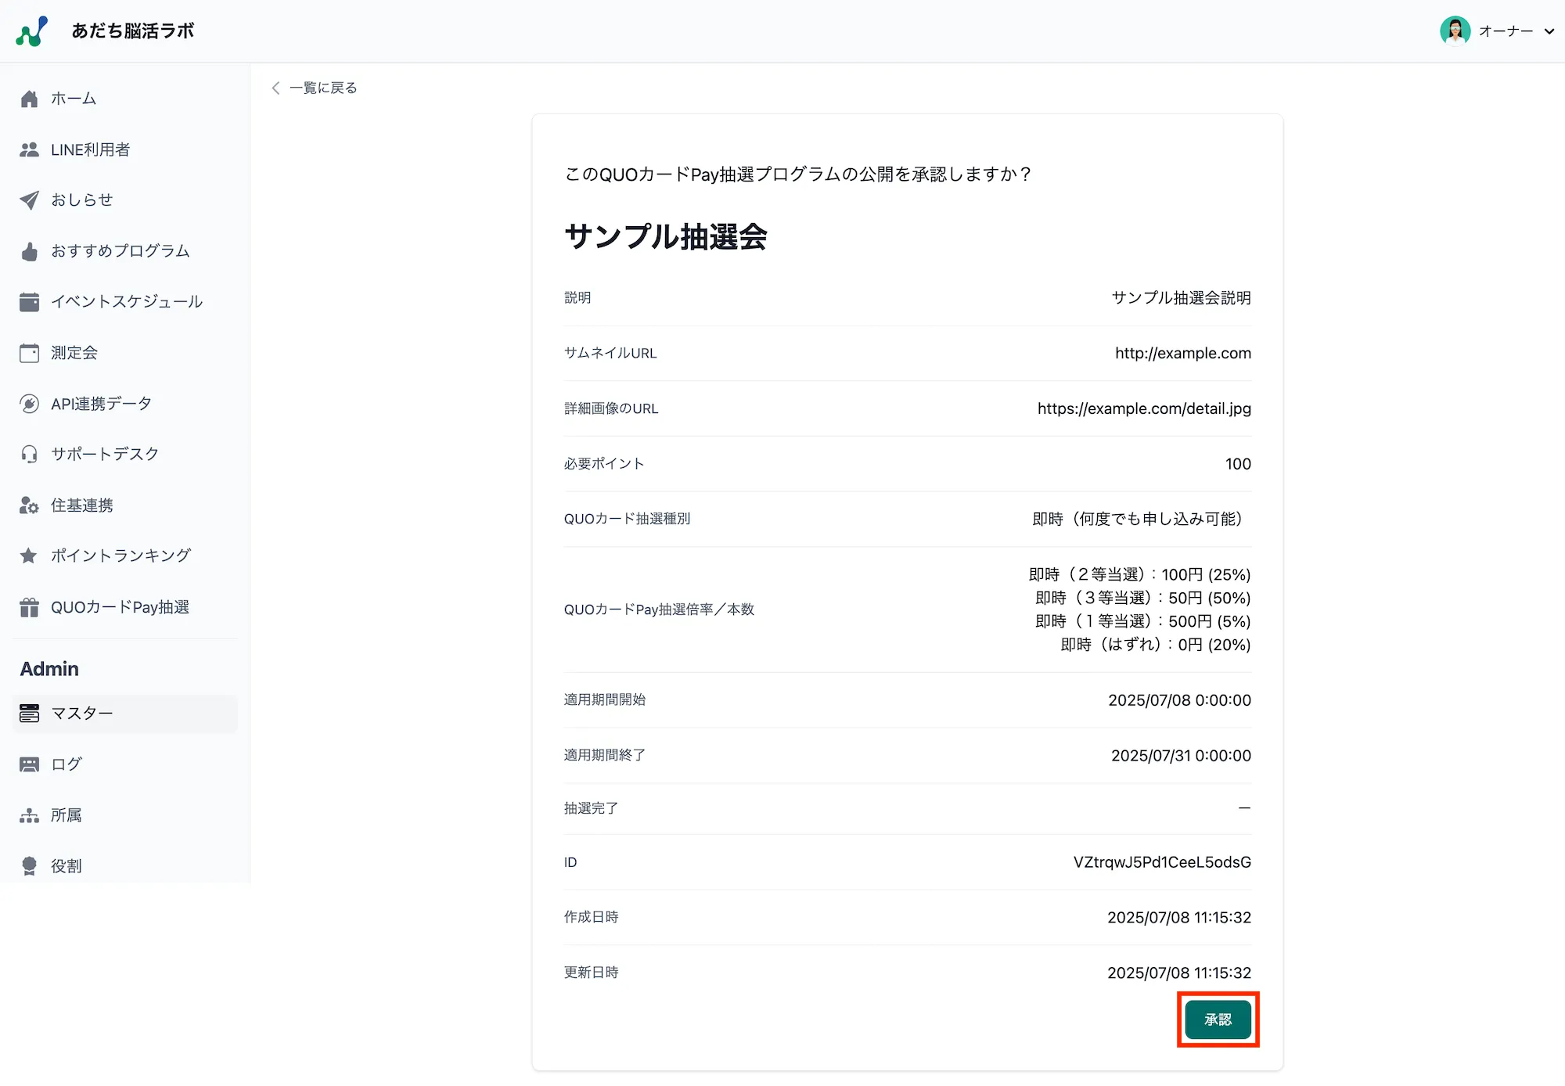Screen dimensions: 1565x1086
Task: Open サポートデスク headset icon
Action: point(30,454)
